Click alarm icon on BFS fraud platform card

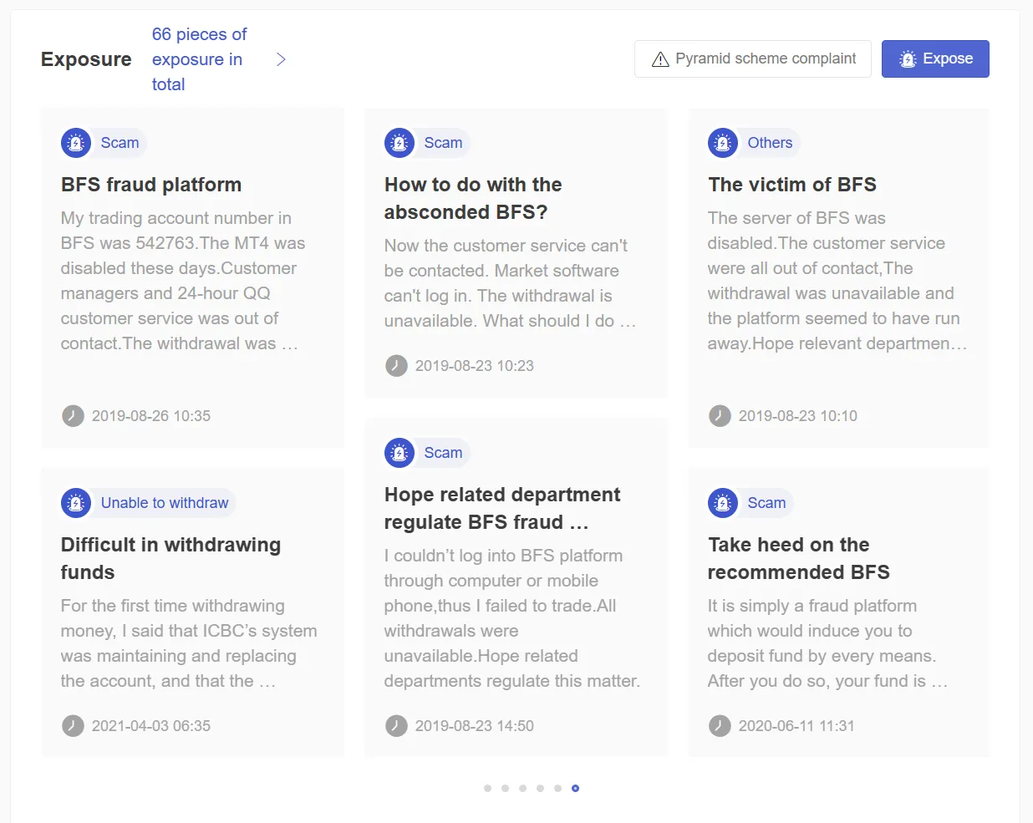tap(76, 143)
